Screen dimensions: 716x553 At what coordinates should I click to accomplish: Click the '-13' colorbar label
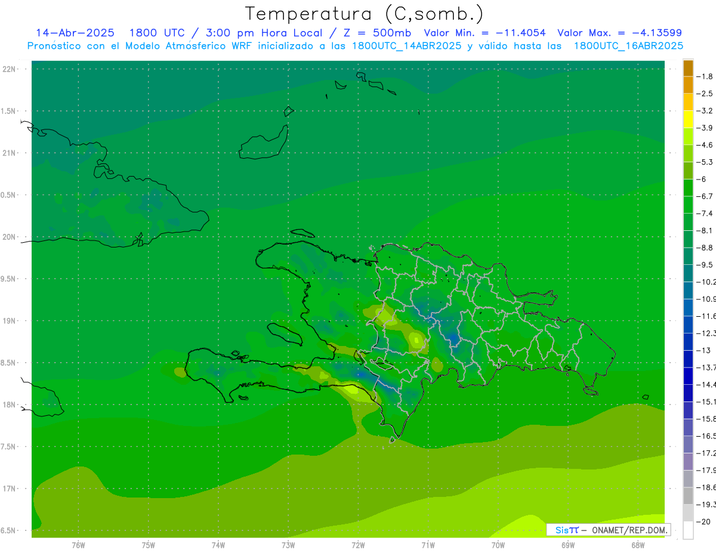tap(703, 350)
